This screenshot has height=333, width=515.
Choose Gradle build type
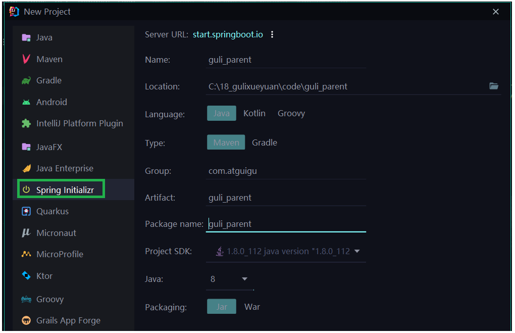click(265, 142)
